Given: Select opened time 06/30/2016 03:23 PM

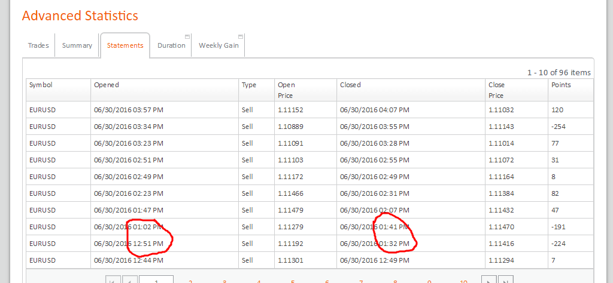Looking at the screenshot, I should [x=129, y=143].
